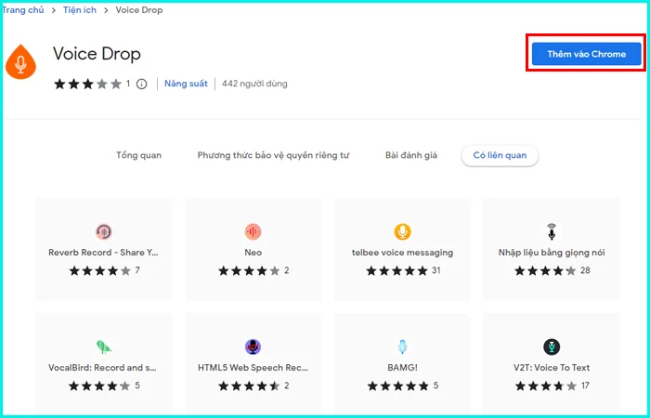Navigate to the Tiện ích breadcrumb link
Image resolution: width=650 pixels, height=418 pixels.
pos(81,9)
